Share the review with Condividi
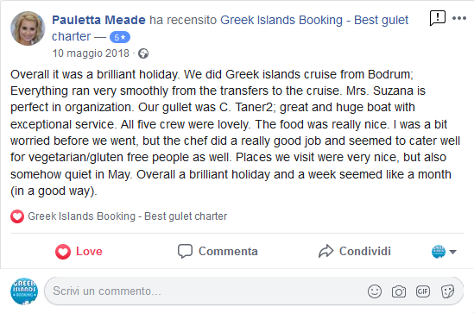 (355, 252)
